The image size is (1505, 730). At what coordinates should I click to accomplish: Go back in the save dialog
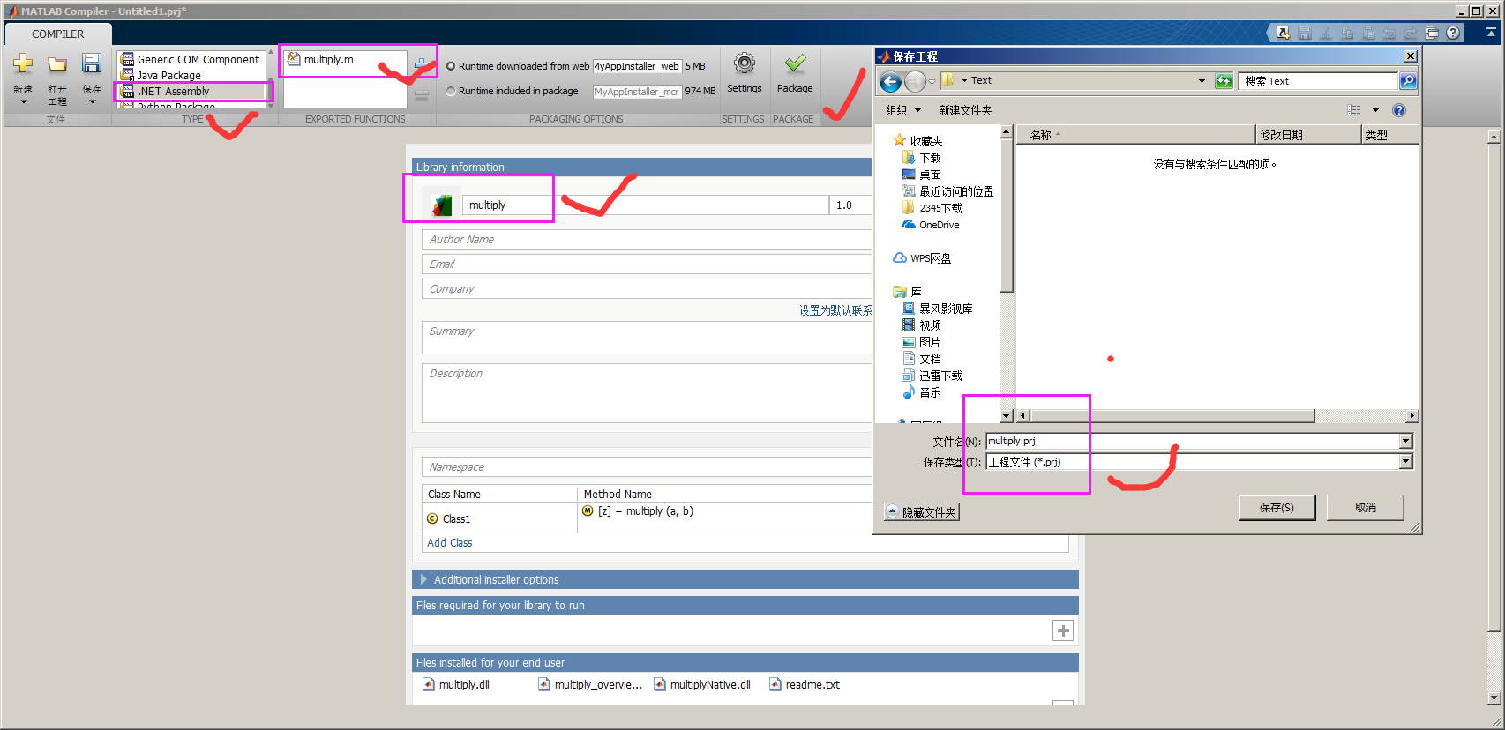(890, 82)
